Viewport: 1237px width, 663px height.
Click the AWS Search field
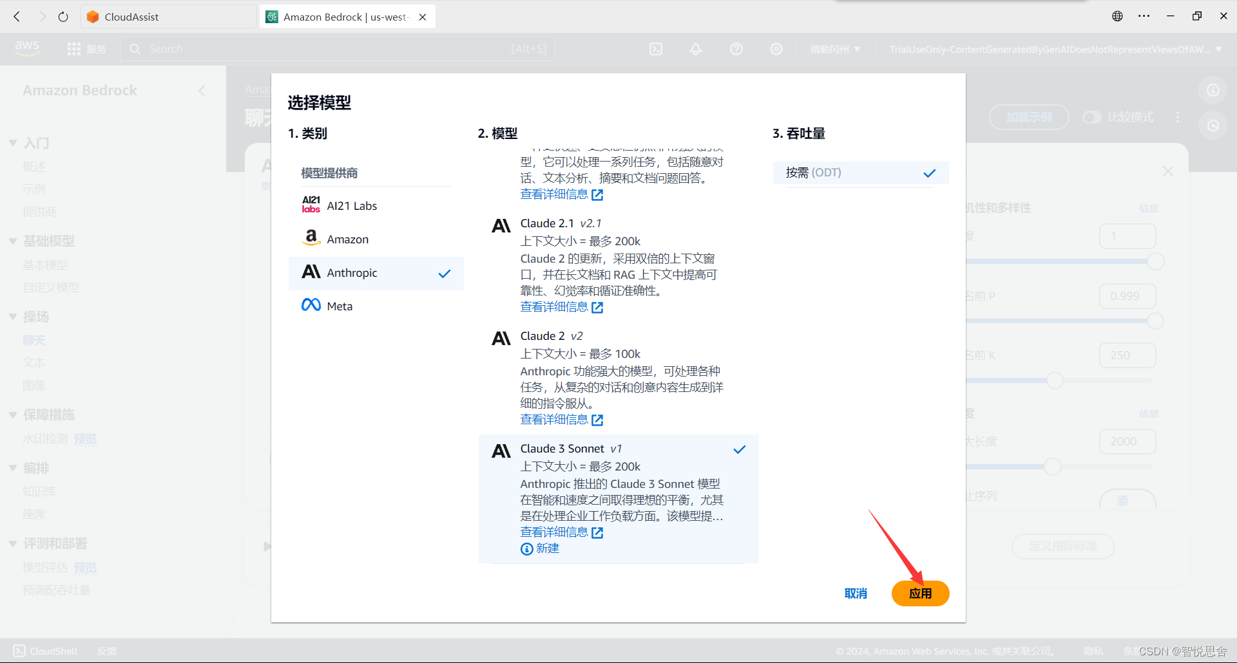[338, 49]
